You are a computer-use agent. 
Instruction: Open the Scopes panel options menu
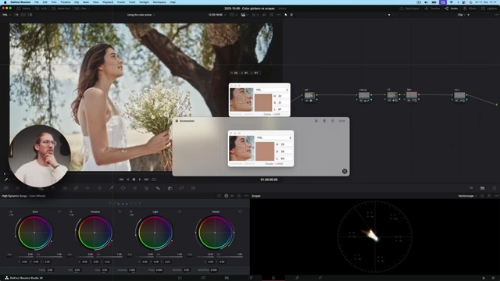496,196
